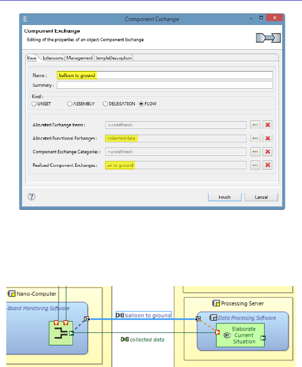The width and height of the screenshot is (302, 367).
Task: Select the Data Processing Software label
Action: point(247,318)
